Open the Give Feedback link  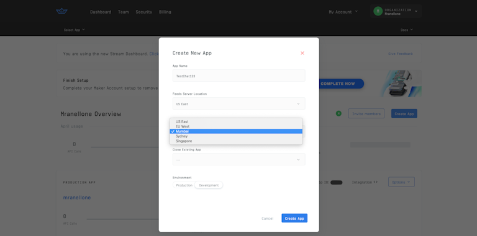point(401,54)
